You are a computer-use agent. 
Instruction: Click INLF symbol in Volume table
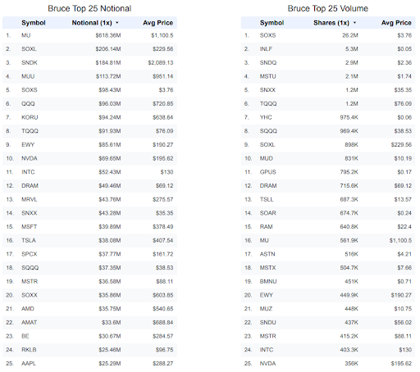click(266, 49)
